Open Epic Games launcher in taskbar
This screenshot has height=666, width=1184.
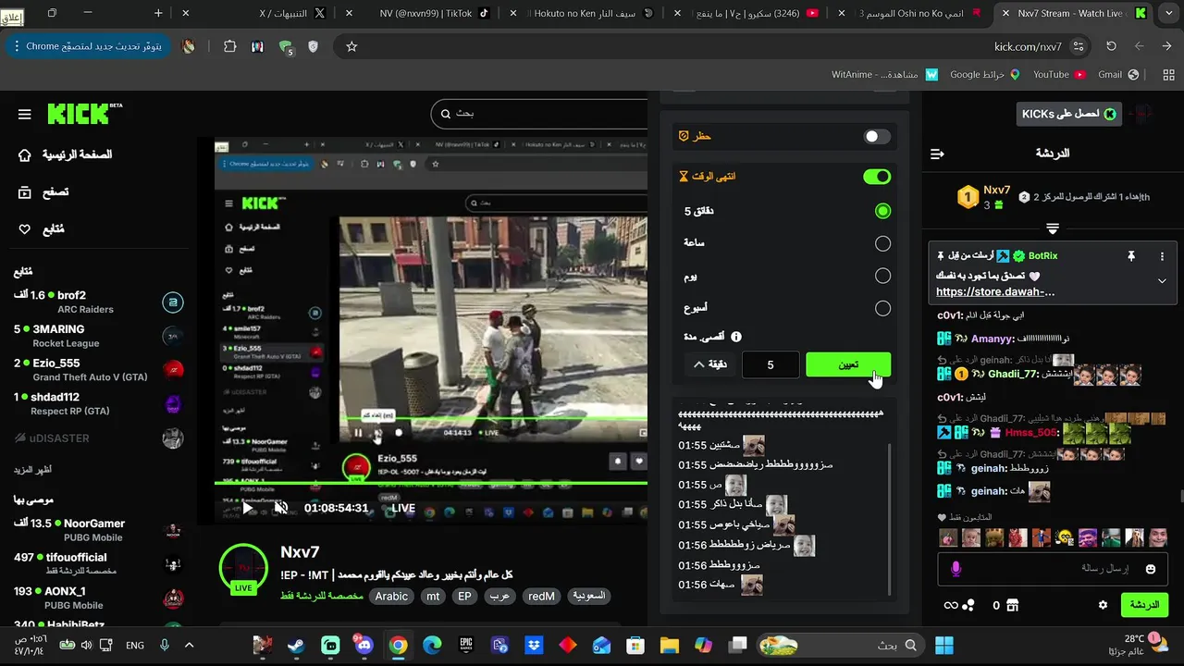466,645
